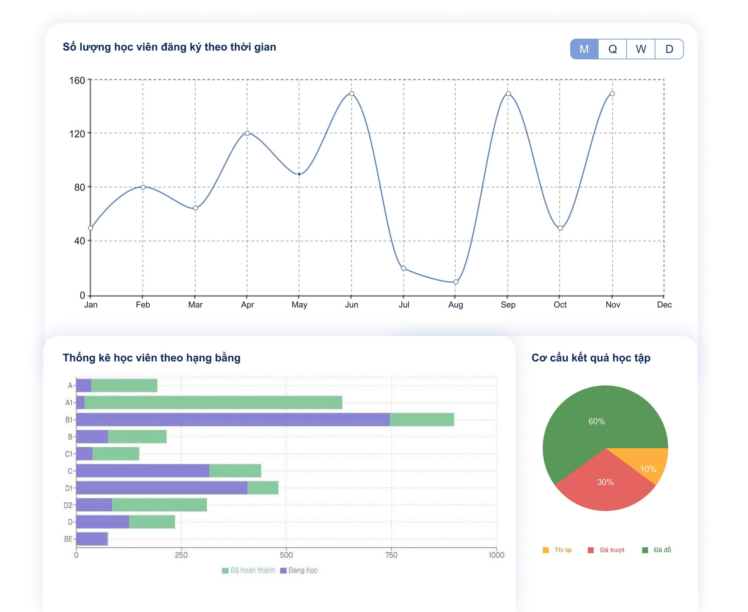
Task: Click the May data point on line chart
Action: (x=299, y=174)
